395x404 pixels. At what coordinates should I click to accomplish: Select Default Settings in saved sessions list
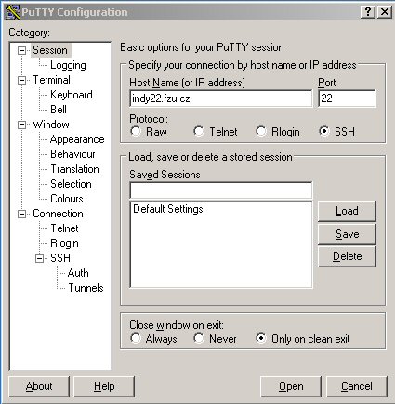(x=168, y=209)
